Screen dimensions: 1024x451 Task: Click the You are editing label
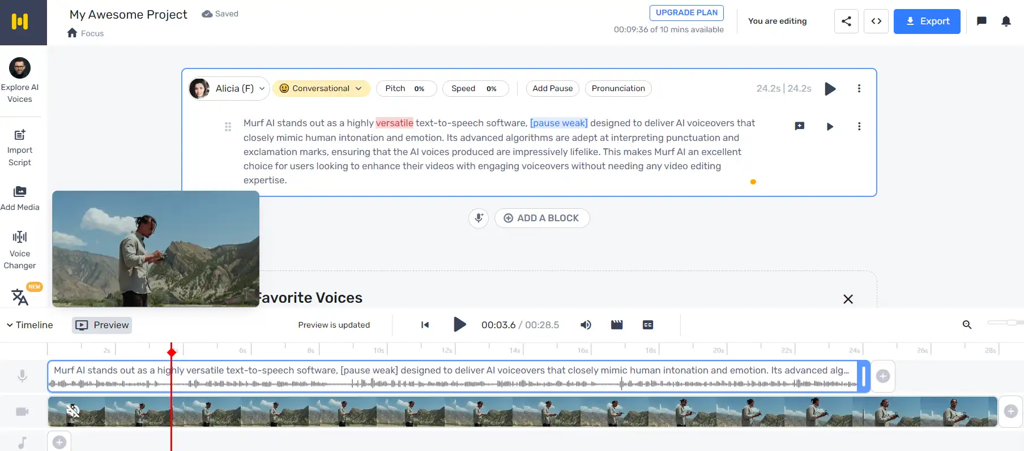[777, 21]
